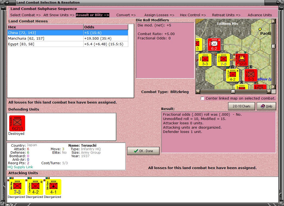Click the window control icon at the title bar left
This screenshot has width=284, height=206.
[7, 2]
